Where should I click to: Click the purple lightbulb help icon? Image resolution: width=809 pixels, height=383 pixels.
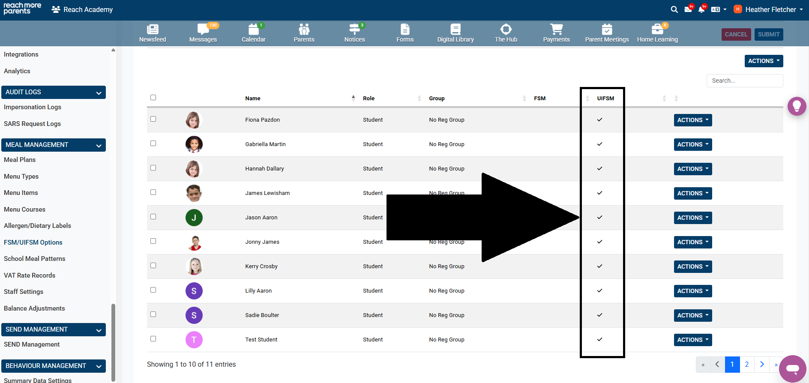[x=797, y=106]
